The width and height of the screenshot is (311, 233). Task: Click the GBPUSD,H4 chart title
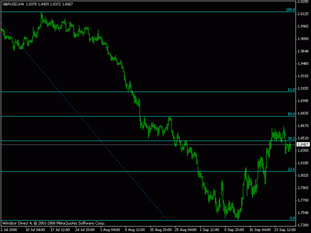(13, 4)
